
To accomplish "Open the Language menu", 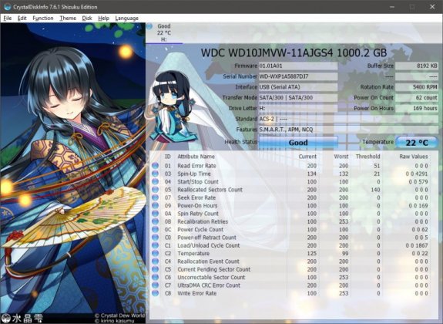I will (x=126, y=18).
